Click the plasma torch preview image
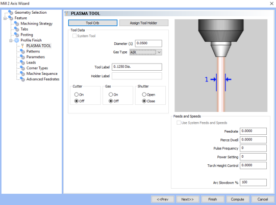276x205 pixels. (221, 66)
